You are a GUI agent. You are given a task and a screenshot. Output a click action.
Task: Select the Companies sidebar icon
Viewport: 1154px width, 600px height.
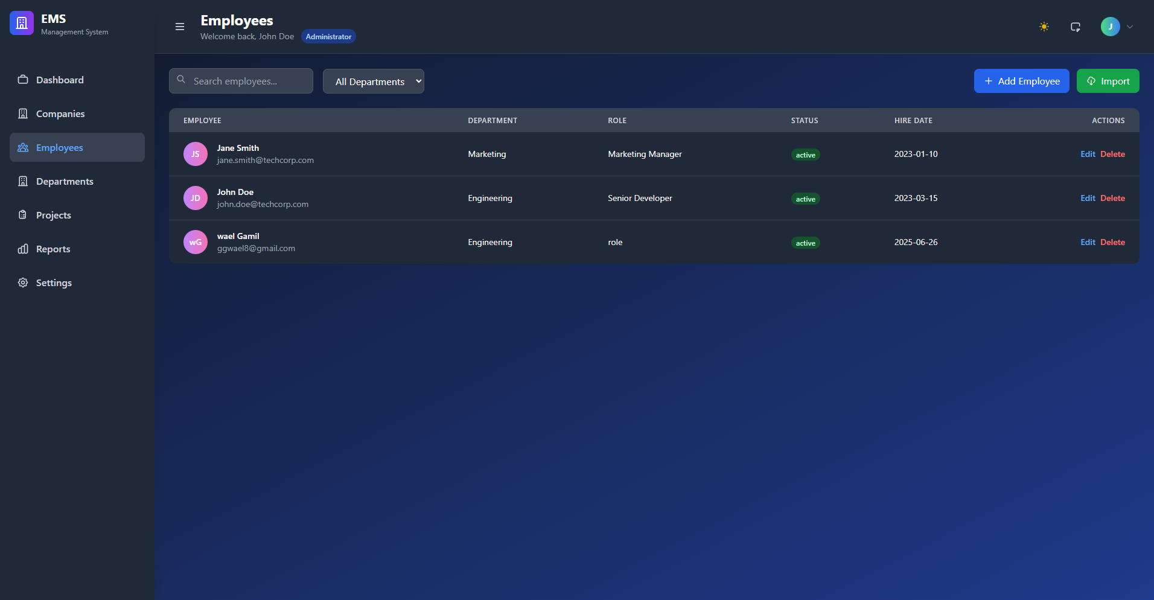23,113
